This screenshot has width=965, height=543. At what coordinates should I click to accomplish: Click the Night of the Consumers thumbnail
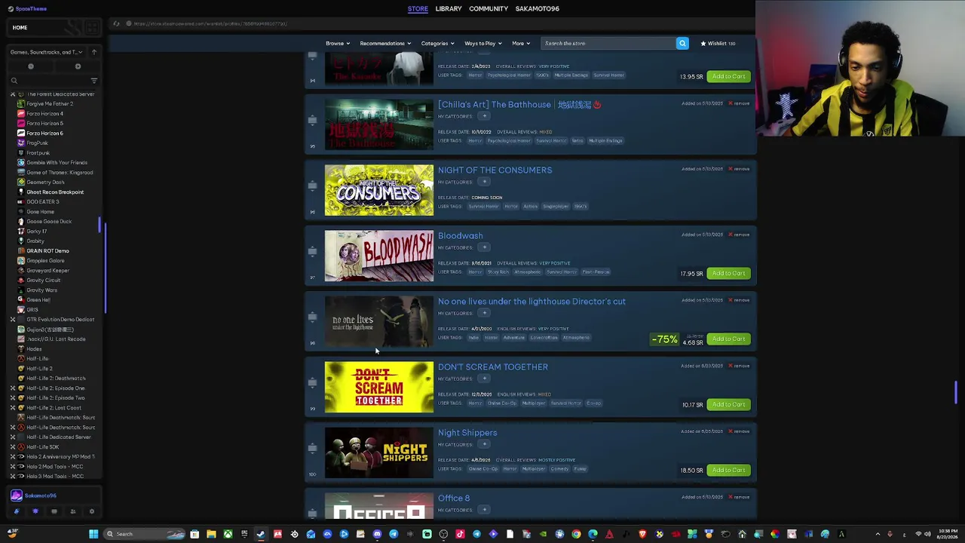tap(379, 190)
